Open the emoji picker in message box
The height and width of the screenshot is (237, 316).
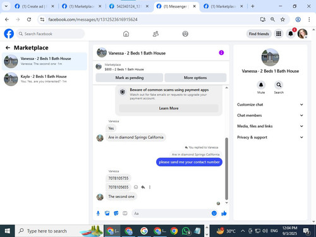click(214, 213)
